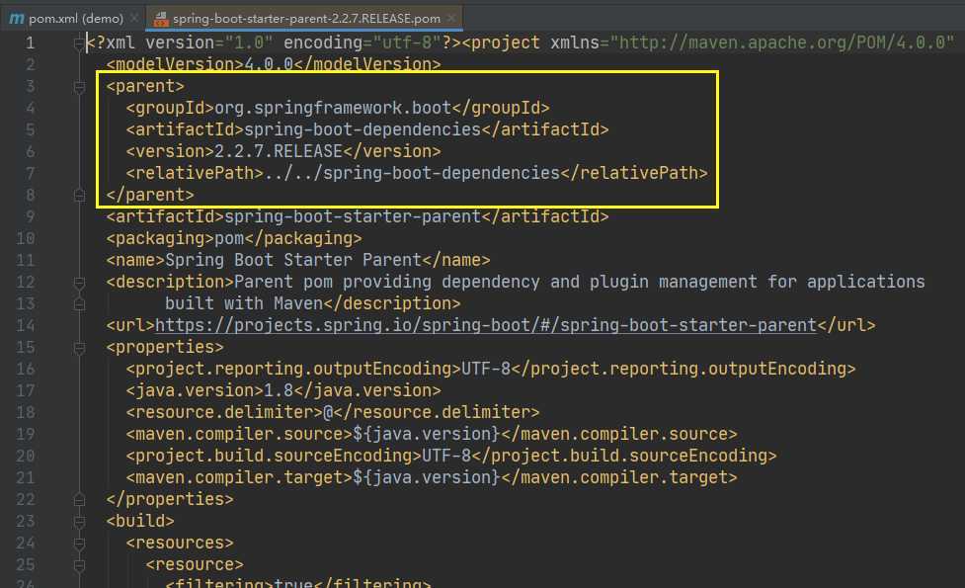Click the maven.compiler.source ${java.version} value

click(x=427, y=434)
